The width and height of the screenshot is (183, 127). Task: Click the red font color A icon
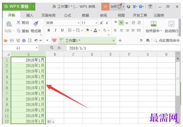click(95, 30)
